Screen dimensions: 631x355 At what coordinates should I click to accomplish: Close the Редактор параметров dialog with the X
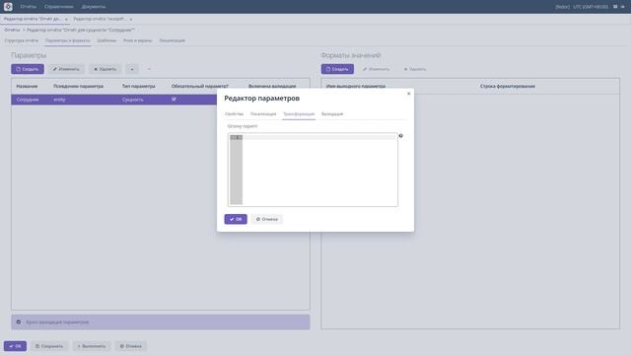(x=409, y=94)
